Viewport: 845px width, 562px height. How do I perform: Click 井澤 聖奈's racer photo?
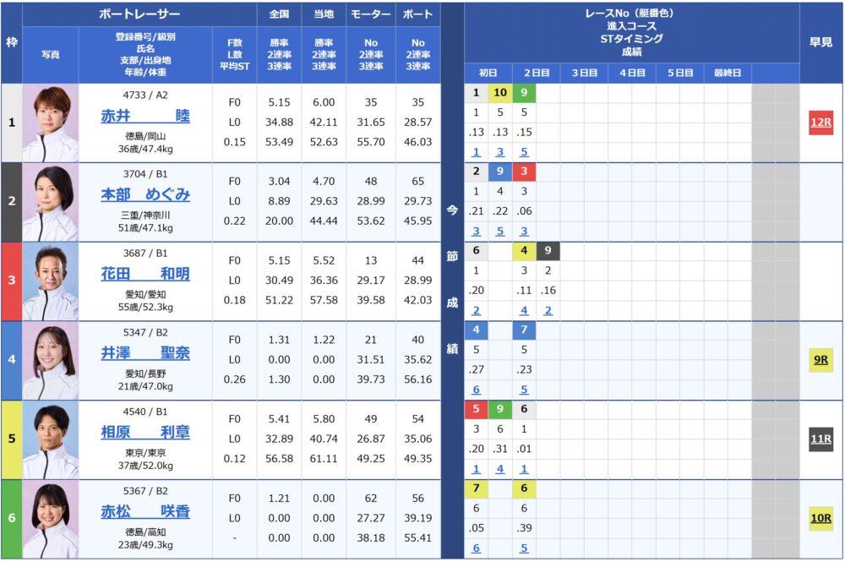pos(51,361)
